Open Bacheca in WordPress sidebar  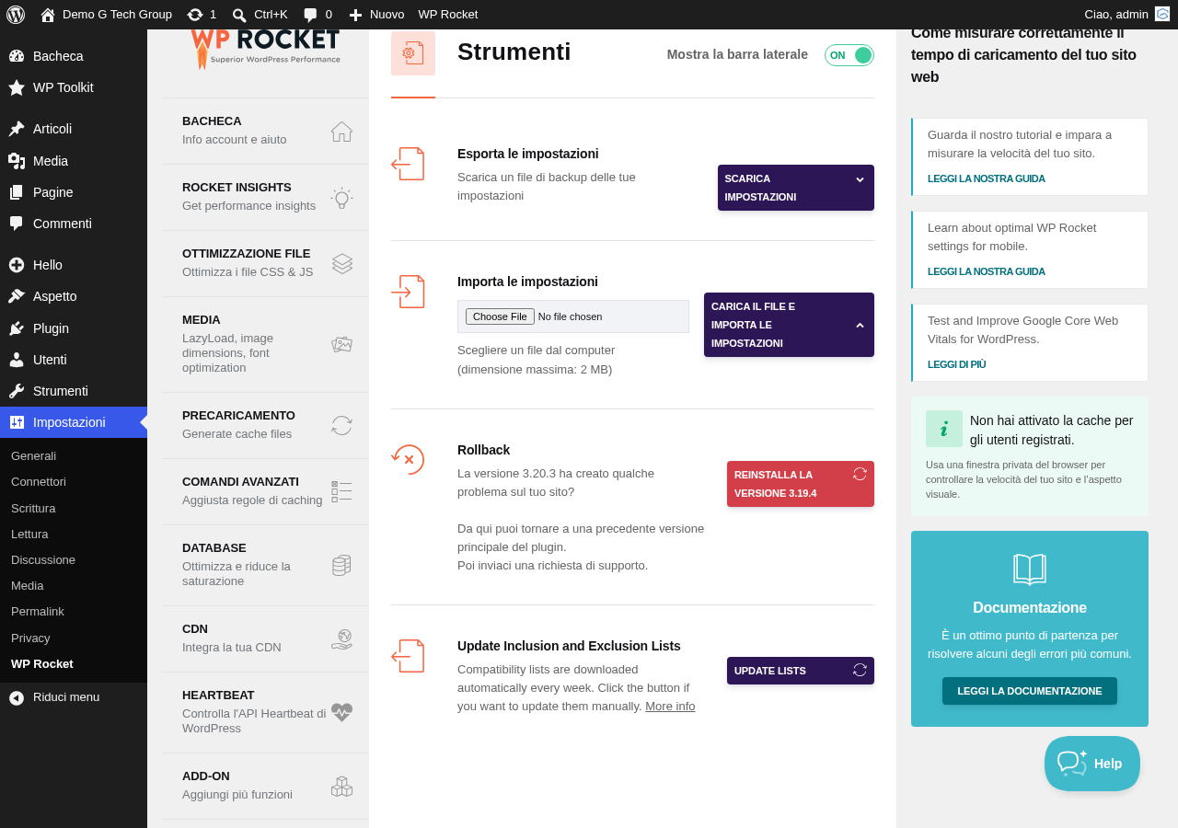[74, 56]
